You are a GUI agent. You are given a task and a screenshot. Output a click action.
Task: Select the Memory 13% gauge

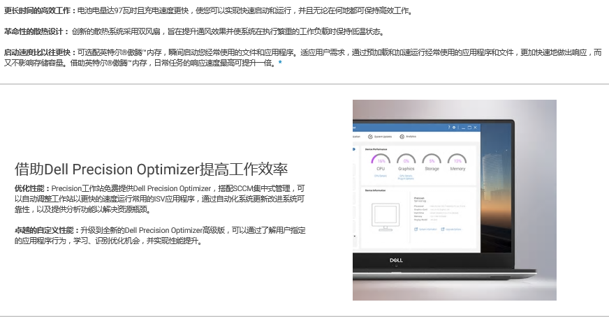[457, 161]
